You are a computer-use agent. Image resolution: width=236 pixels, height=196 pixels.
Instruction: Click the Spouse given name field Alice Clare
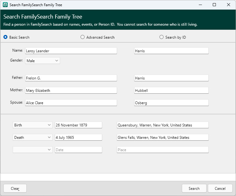[x=71, y=103]
